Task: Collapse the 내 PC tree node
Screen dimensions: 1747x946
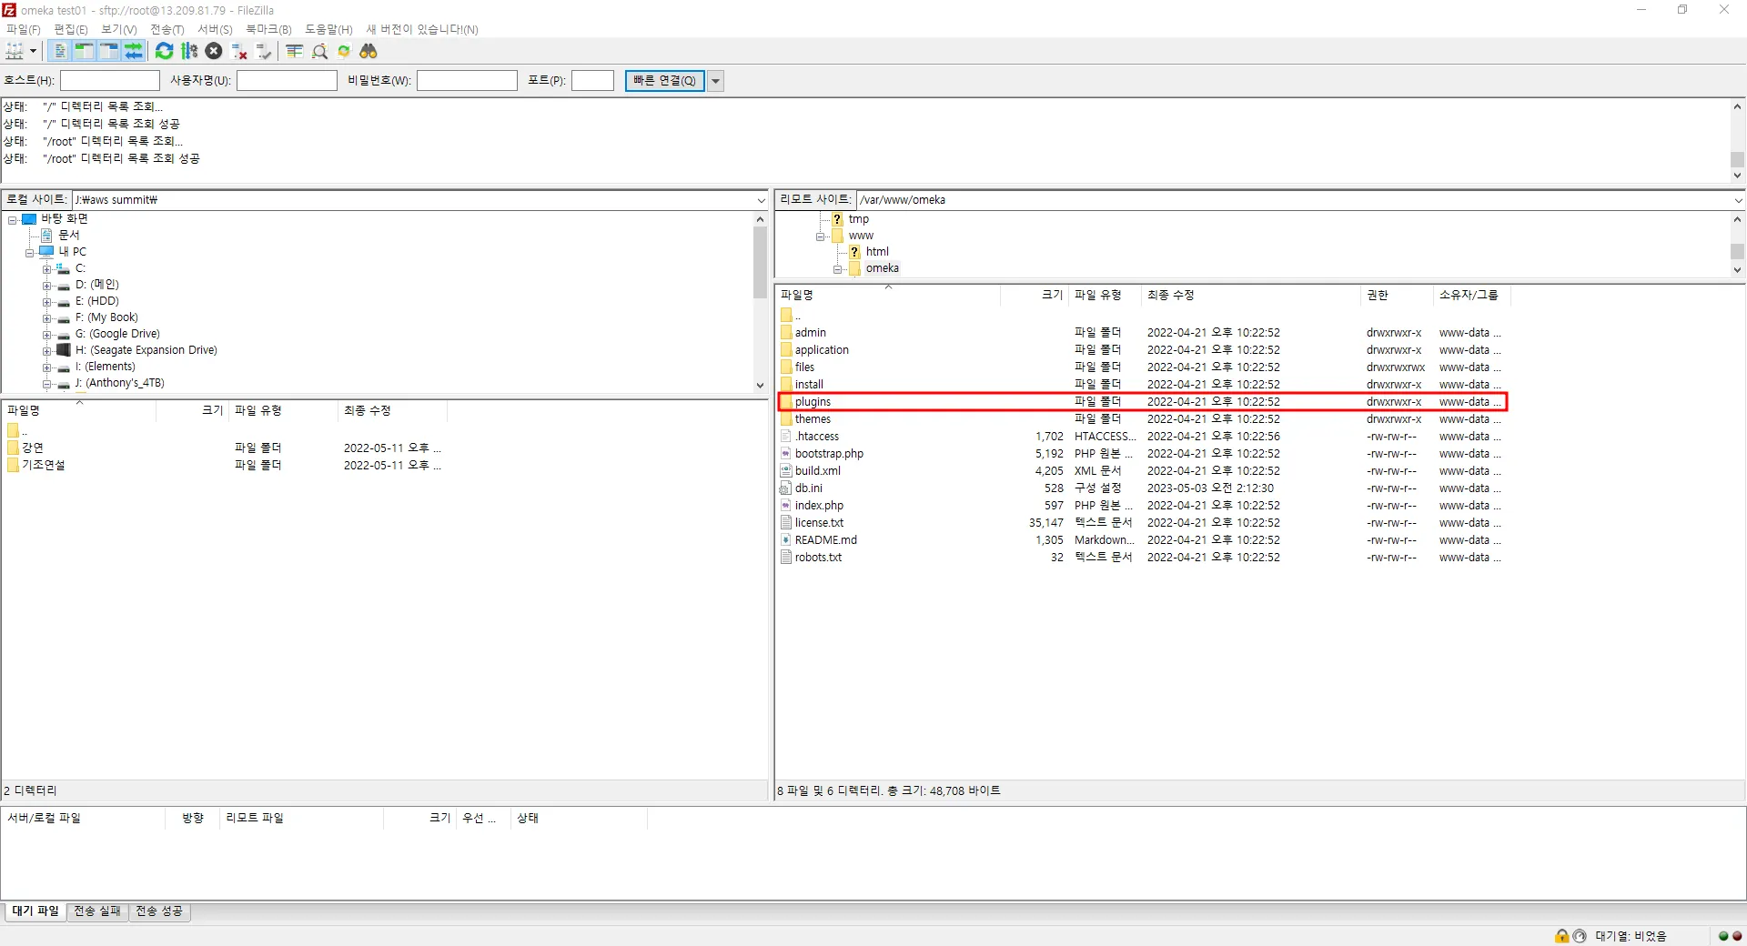Action: pos(30,252)
